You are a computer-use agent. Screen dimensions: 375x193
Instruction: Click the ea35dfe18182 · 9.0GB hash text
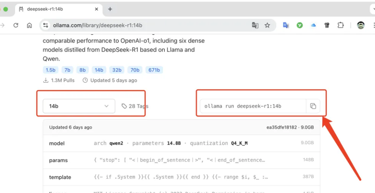pyautogui.click(x=290, y=127)
